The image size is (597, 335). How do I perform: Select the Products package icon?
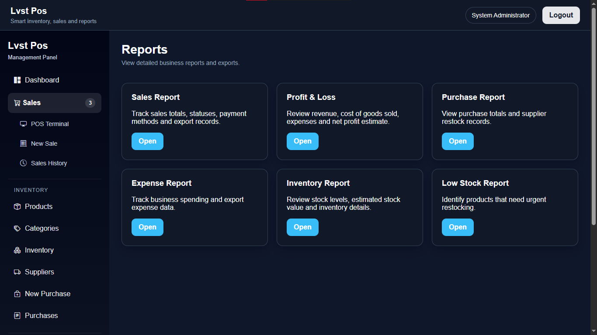point(17,206)
